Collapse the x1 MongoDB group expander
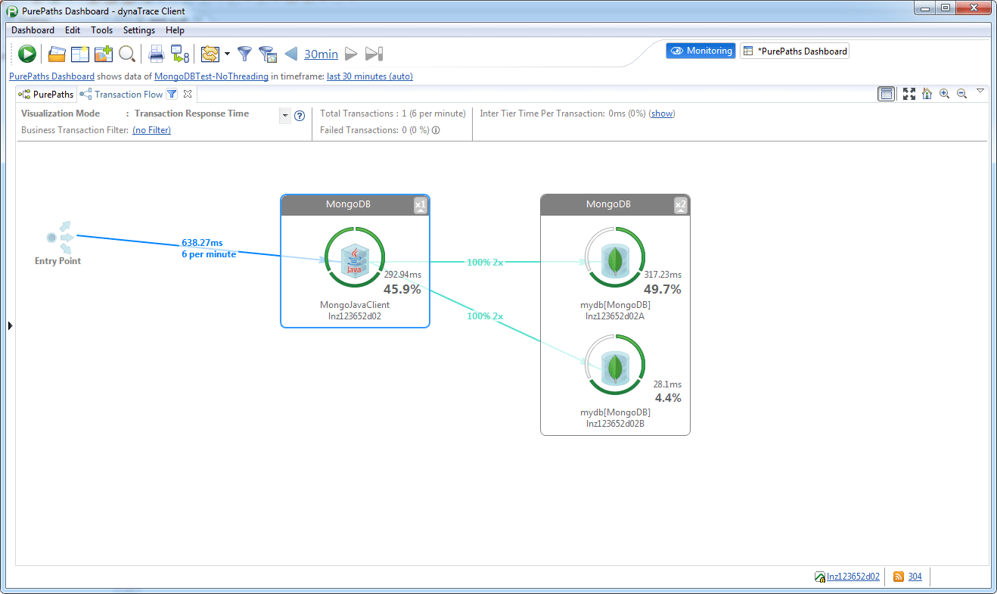997x594 pixels. click(x=421, y=205)
